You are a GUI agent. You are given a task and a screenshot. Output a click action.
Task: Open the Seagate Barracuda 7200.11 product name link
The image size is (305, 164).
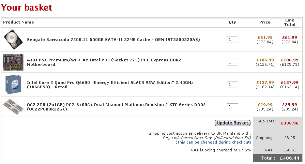pyautogui.click(x=113, y=40)
